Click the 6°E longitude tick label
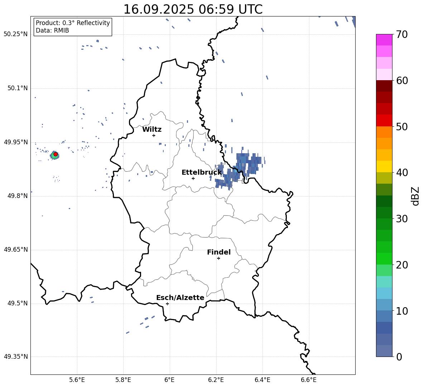This screenshot has height=387, width=424. click(169, 380)
